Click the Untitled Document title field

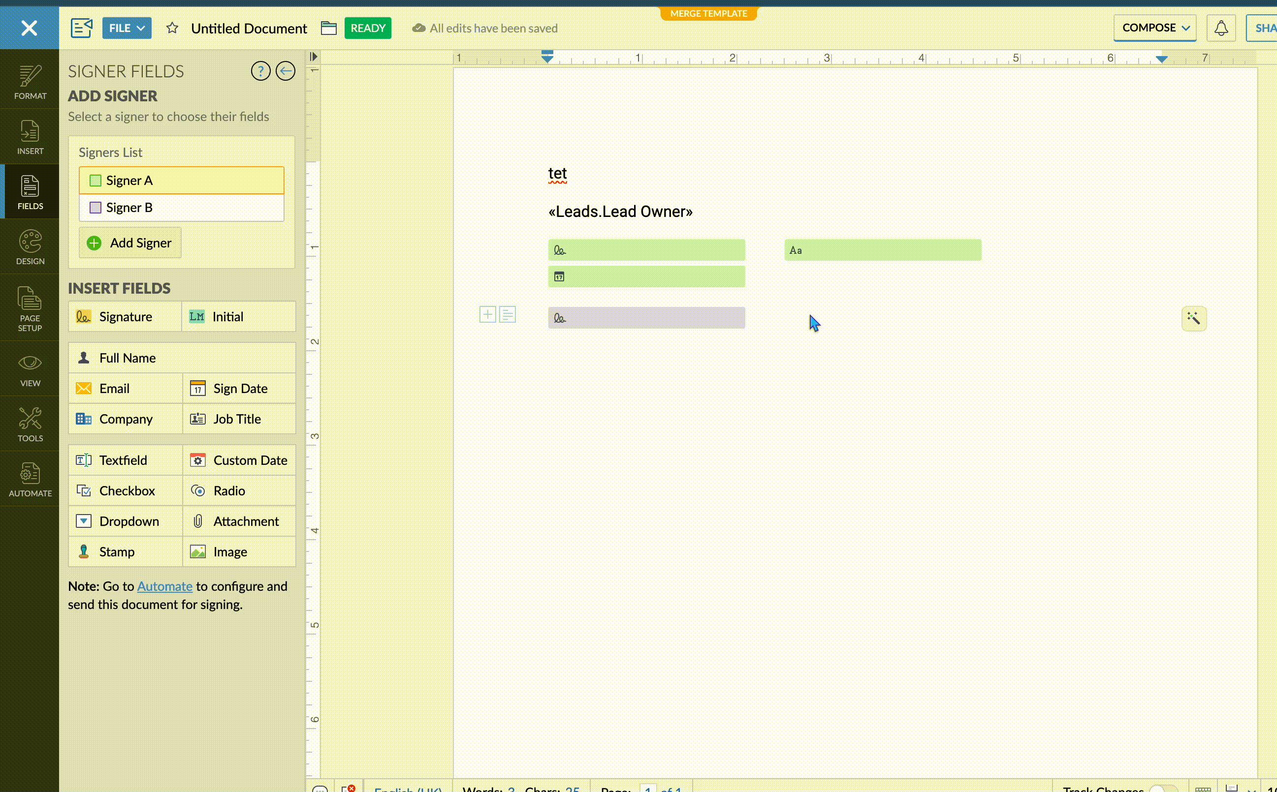[x=249, y=29]
